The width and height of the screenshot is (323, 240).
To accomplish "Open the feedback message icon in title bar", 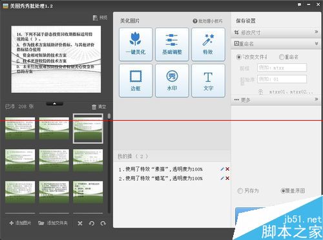I will tap(300, 5).
